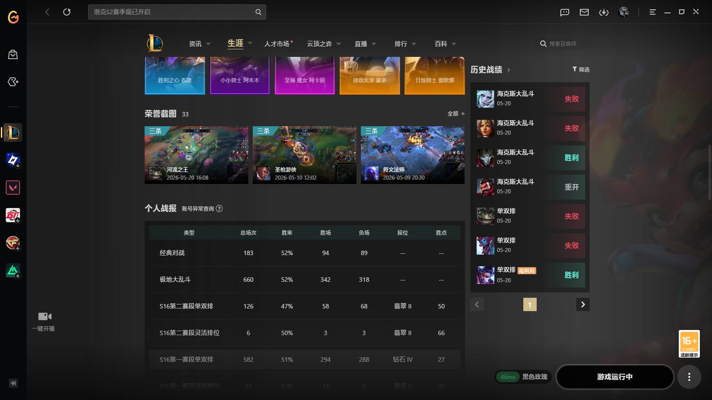Click 账号异常查询 link

click(x=198, y=208)
